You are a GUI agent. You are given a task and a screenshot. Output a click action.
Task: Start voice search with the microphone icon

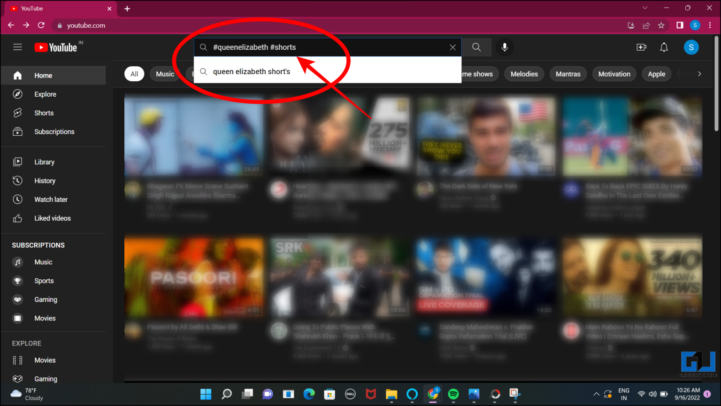click(505, 47)
